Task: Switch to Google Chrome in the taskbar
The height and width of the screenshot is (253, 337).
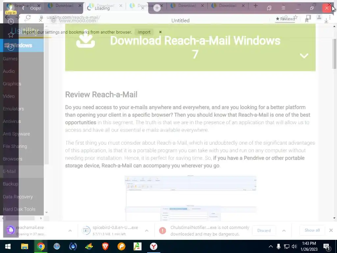Action: 40,246
